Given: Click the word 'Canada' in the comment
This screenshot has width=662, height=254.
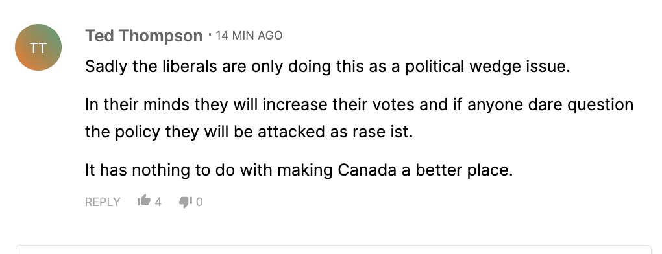Looking at the screenshot, I should [367, 170].
